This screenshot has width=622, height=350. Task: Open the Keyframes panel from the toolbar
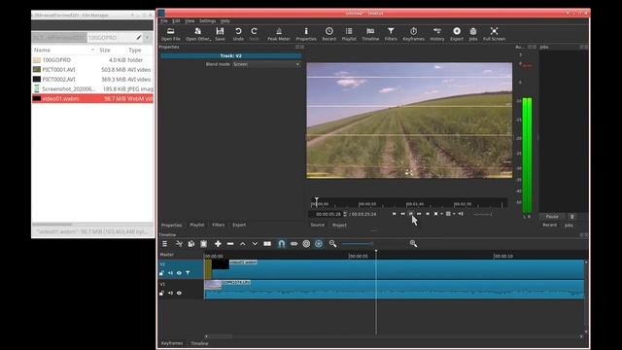click(413, 34)
